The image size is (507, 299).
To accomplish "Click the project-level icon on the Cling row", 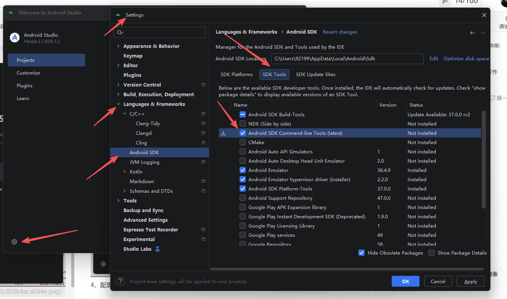I will click(204, 143).
